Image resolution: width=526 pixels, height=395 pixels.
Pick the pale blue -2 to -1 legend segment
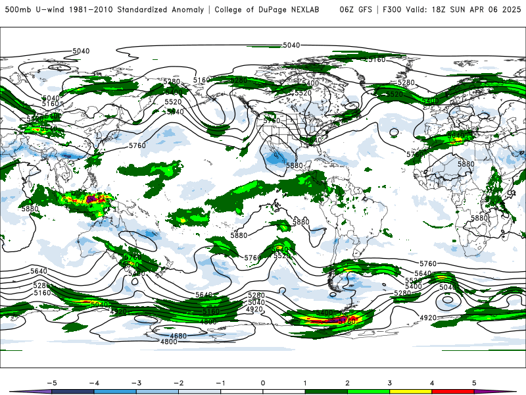coord(200,392)
